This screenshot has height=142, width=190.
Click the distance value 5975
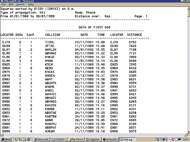(133, 131)
